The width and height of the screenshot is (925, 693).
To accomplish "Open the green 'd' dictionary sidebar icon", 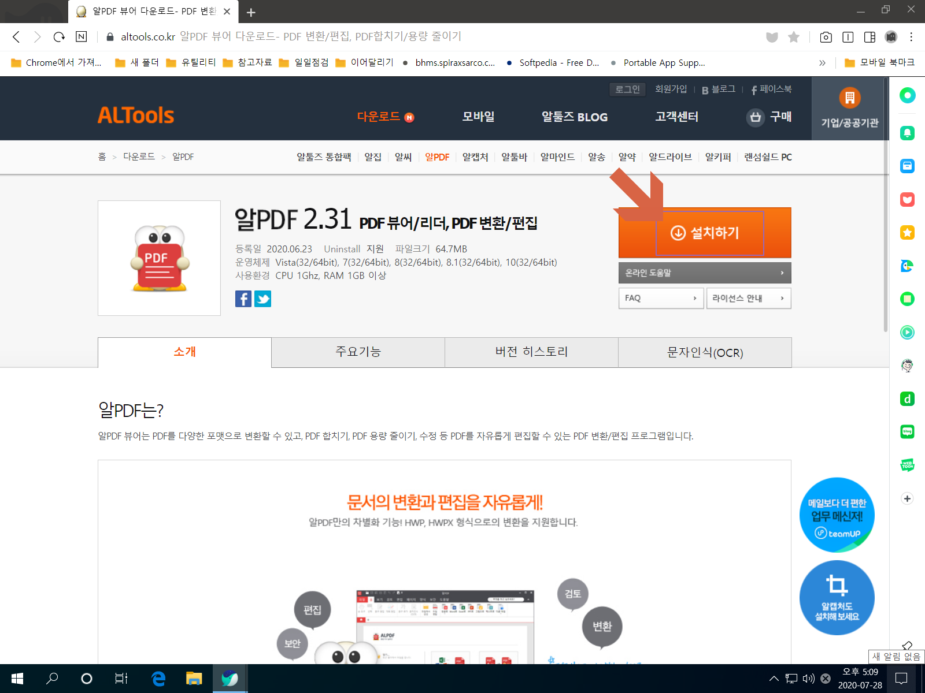I will pos(907,398).
